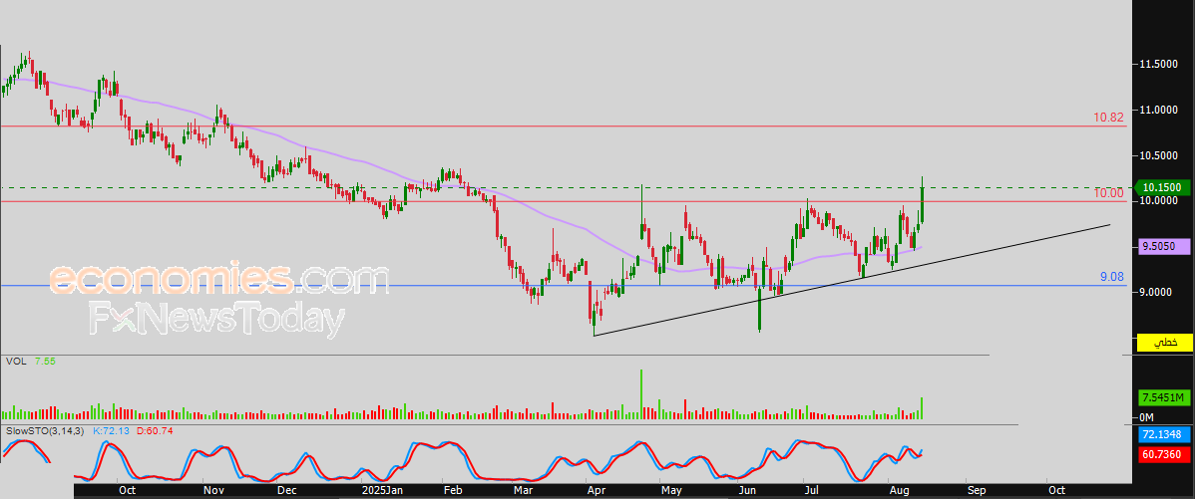Click the 2025Jan date axis label
This screenshot has height=499, width=1195.
[382, 491]
